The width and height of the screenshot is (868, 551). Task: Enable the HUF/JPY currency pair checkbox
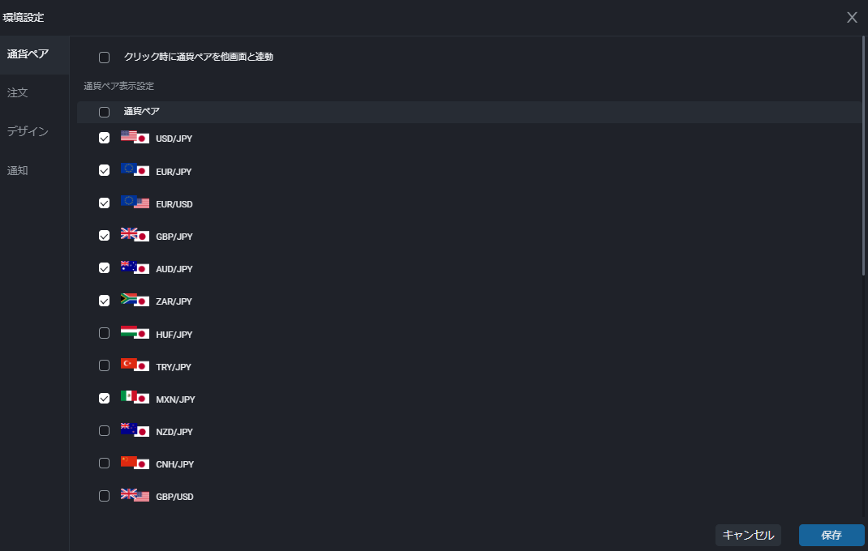pyautogui.click(x=104, y=332)
